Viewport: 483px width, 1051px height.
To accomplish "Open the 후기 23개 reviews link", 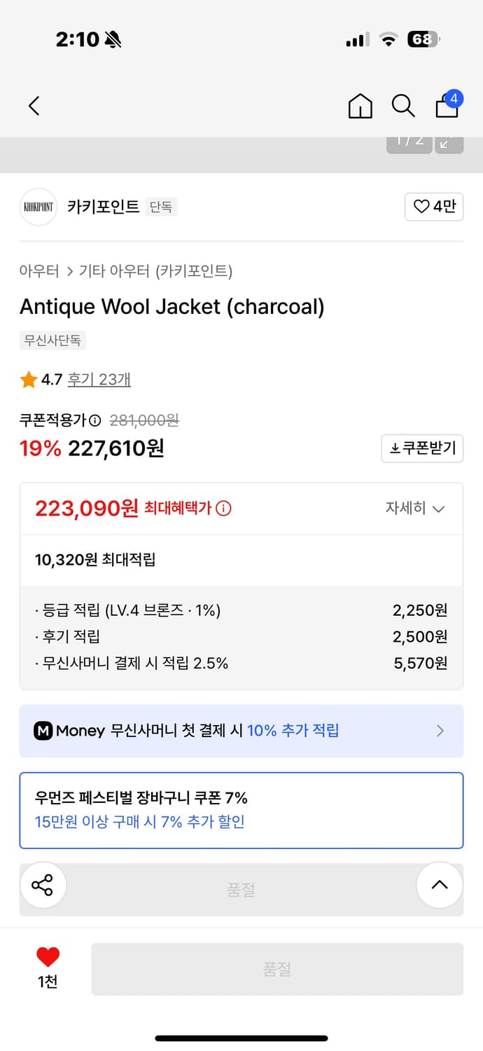I will [x=99, y=378].
